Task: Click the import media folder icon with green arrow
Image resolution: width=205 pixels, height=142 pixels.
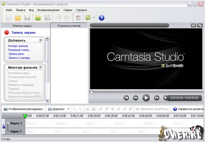Action: click(x=38, y=18)
